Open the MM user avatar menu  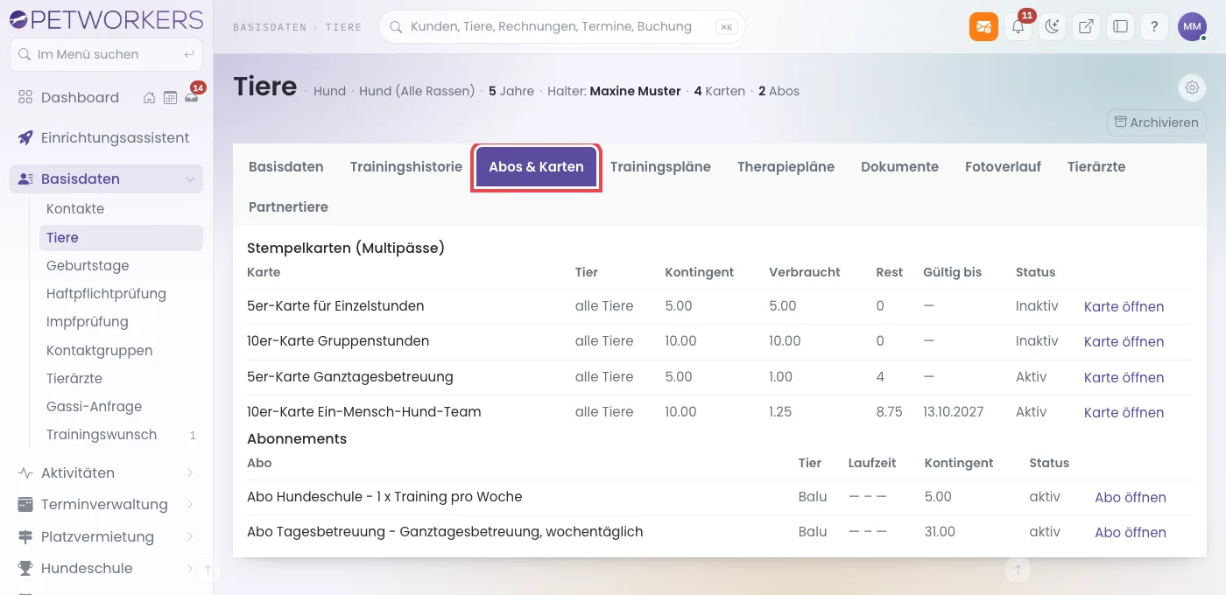tap(1192, 26)
